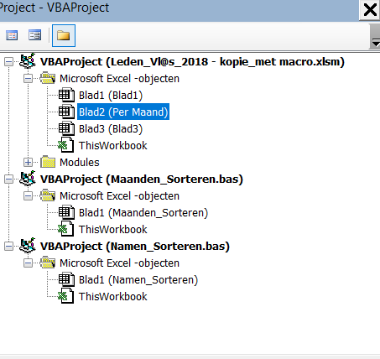Click the Blad3 (Blad3) worksheet icon
This screenshot has height=359, width=380.
(66, 128)
